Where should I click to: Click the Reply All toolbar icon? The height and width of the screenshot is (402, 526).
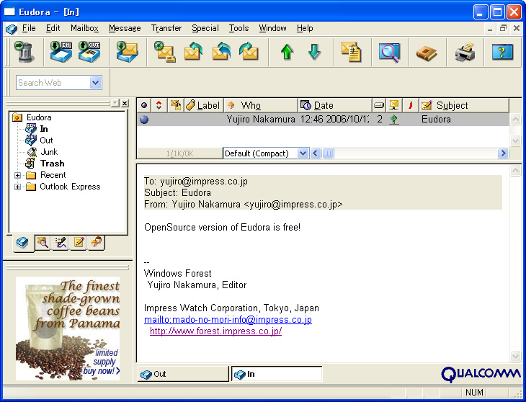(221, 52)
